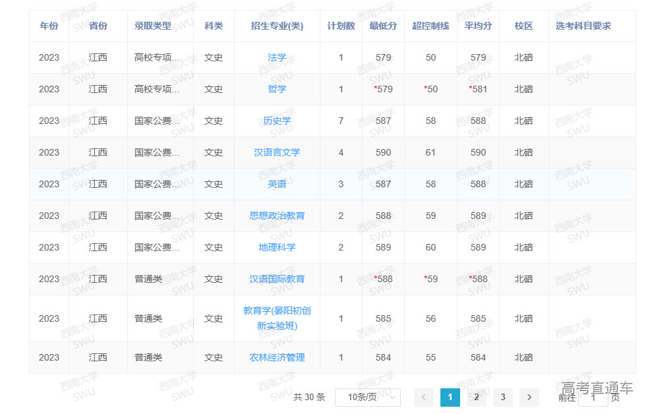Open the 思想政治教育 major link
Viewport: 652px width, 414px height.
(x=277, y=216)
